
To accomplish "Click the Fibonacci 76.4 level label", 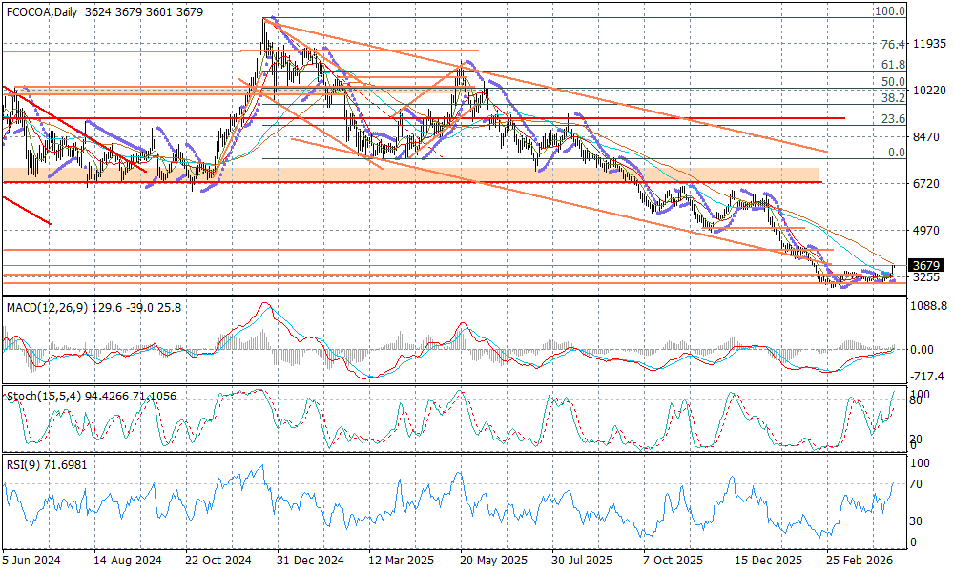I will click(893, 45).
